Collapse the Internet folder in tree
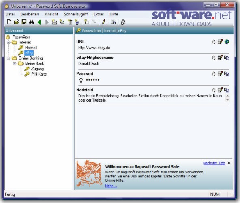 pos(9,42)
